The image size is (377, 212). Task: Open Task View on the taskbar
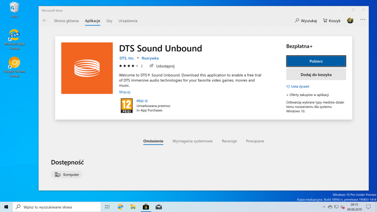click(x=107, y=207)
